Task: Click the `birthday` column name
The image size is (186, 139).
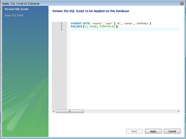Action: point(142,23)
